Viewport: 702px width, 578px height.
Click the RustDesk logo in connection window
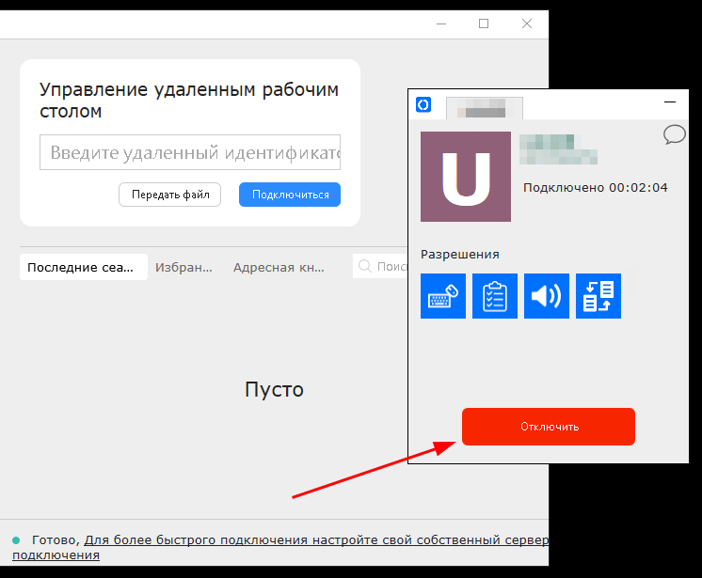coord(423,104)
